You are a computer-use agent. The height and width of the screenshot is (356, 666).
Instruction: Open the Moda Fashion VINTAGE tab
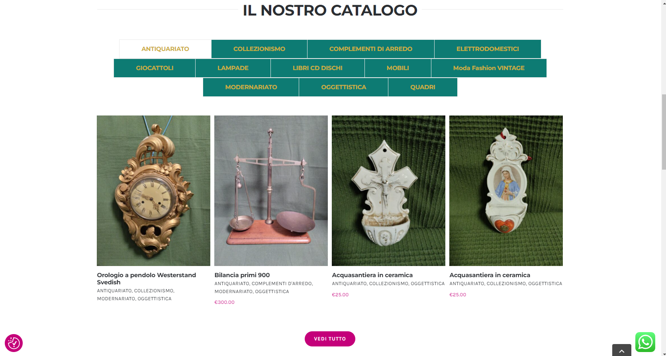coord(489,68)
